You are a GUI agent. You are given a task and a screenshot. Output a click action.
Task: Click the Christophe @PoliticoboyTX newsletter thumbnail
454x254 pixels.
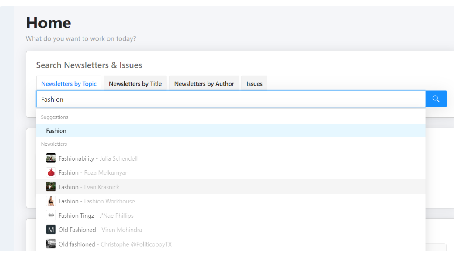tap(51, 244)
